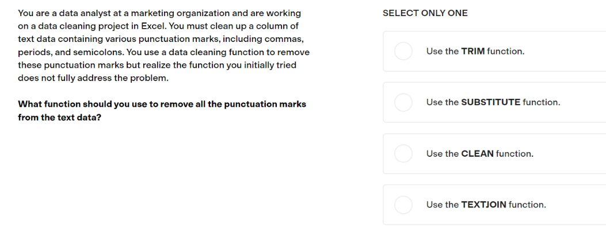Click the 'Use the CLEAN function.' answer text
Screen dimensions: 606x239
coord(479,153)
